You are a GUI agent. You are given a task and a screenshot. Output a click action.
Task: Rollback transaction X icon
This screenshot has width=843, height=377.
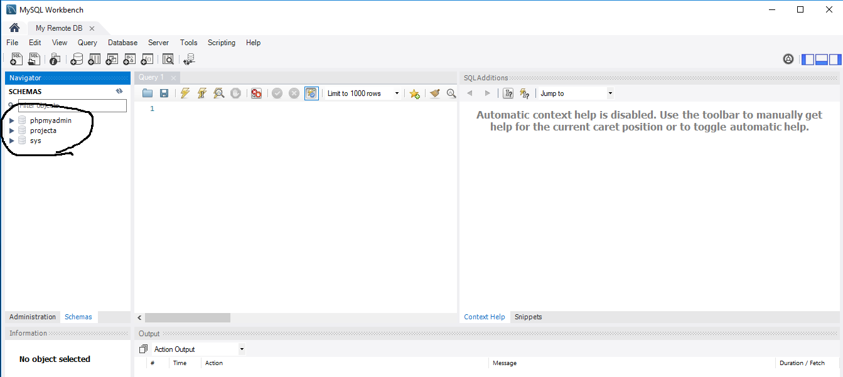tap(294, 93)
